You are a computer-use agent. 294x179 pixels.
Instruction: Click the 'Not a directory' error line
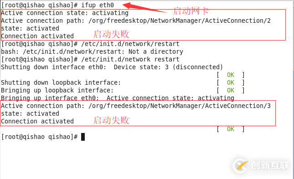pos(92,51)
